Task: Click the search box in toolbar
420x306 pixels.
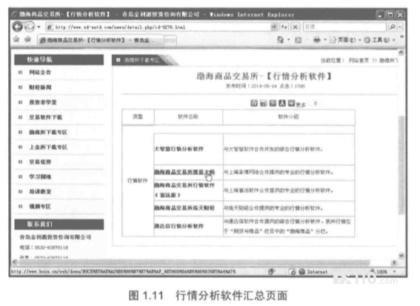Action: (x=344, y=27)
